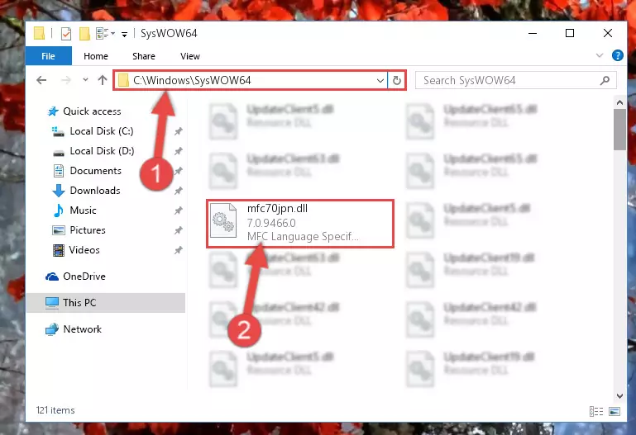Viewport: 636px width, 435px height.
Task: Click the pin icon next to Pictures
Action: (178, 230)
